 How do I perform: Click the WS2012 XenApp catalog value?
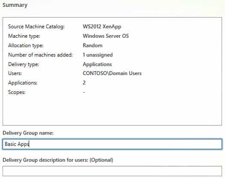pyautogui.click(x=102, y=27)
